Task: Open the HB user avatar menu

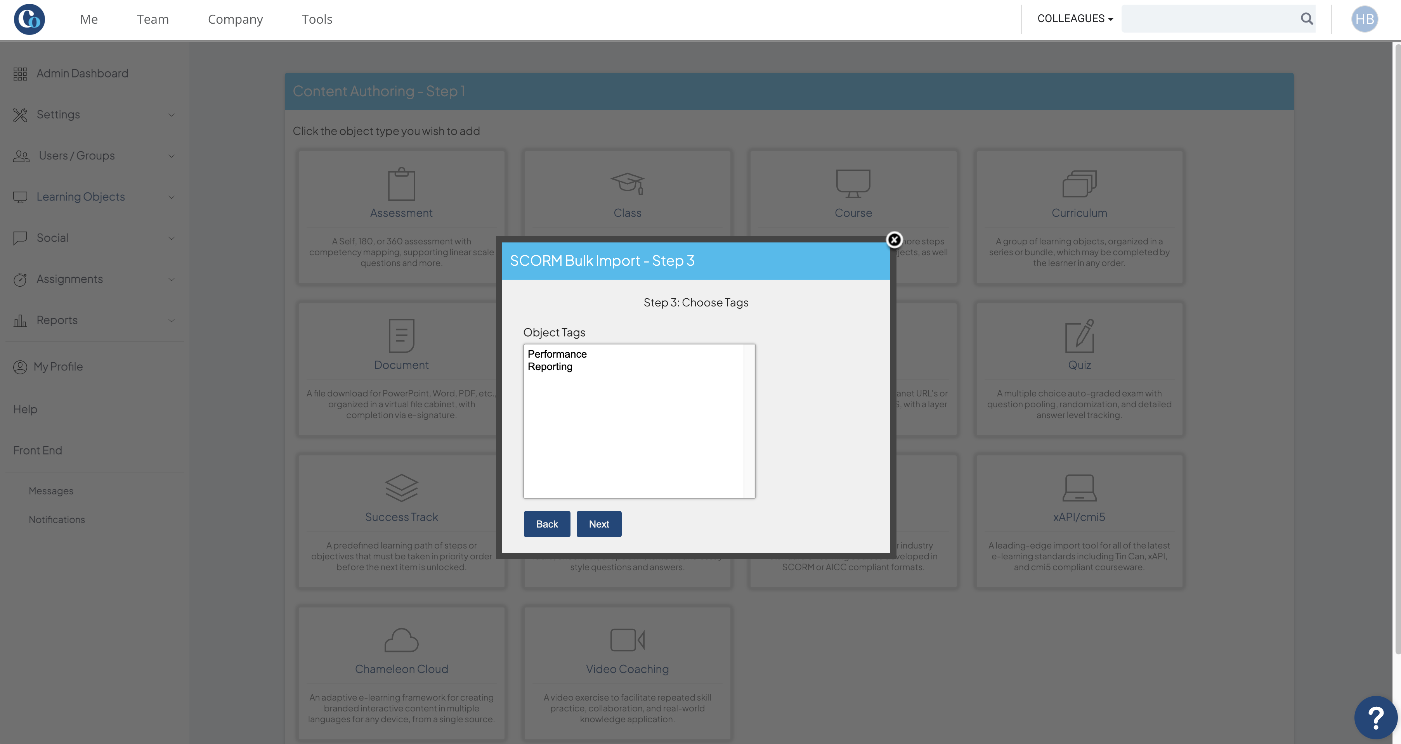Action: pos(1364,19)
